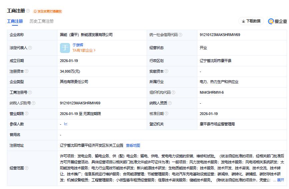Click the help icon next to 实缴资本
The width and height of the screenshot is (289, 189).
point(166,71)
